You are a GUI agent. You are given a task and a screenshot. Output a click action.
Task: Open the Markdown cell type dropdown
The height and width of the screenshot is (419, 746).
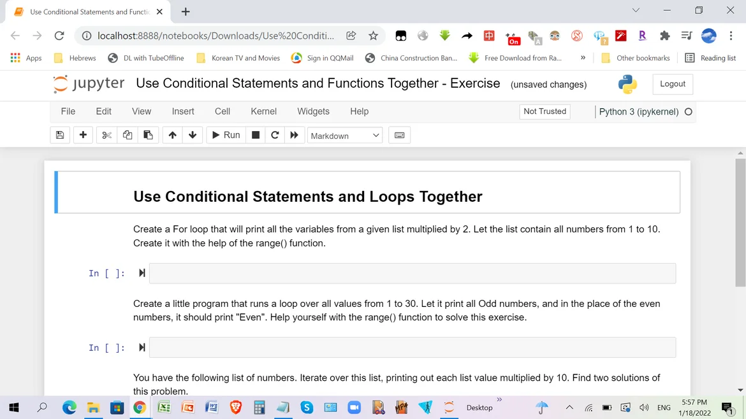(345, 136)
